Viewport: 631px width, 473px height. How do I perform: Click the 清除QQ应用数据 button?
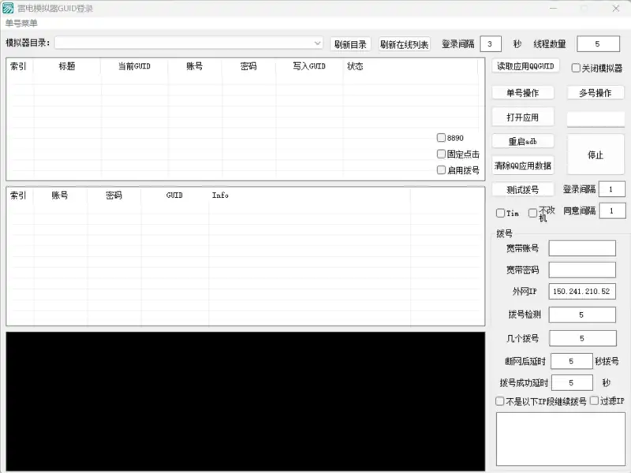point(524,166)
